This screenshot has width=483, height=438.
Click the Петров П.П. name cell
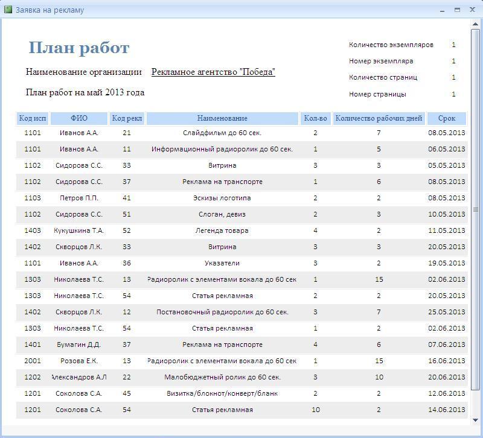79,198
